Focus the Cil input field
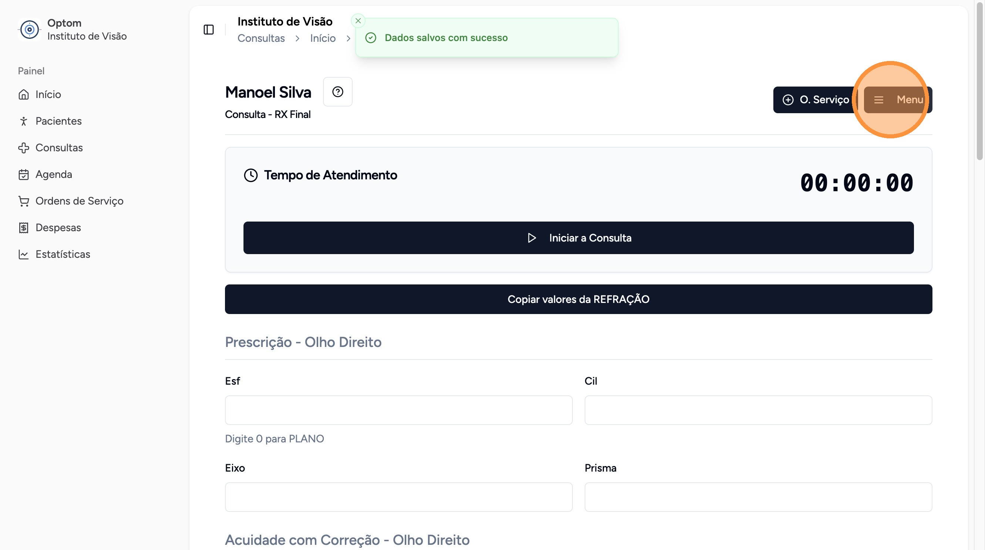 (758, 410)
